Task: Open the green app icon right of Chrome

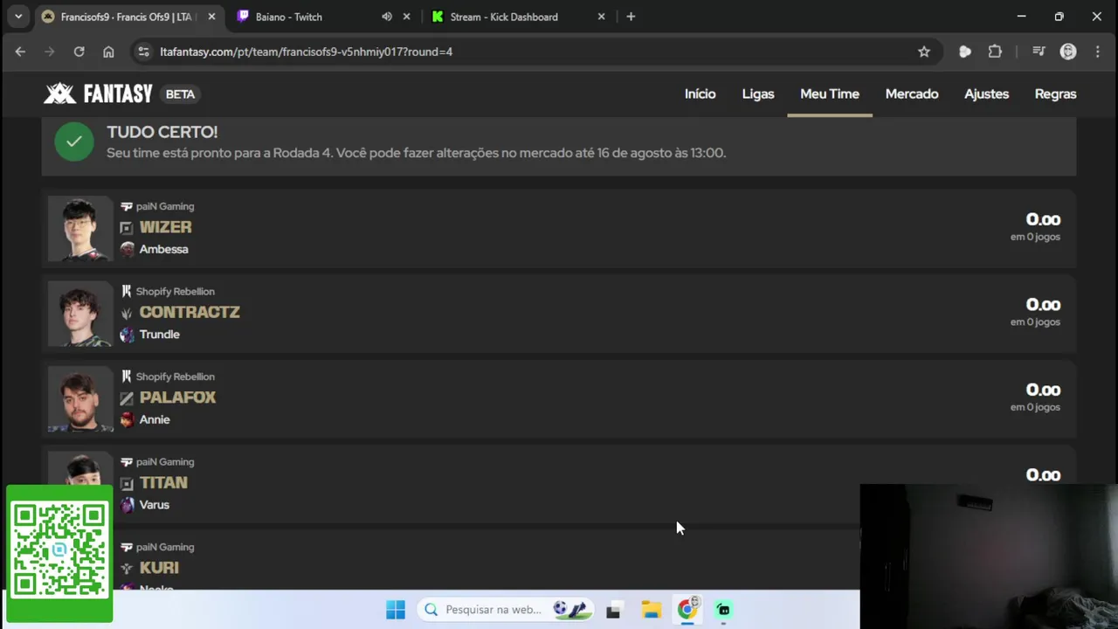Action: click(x=723, y=610)
